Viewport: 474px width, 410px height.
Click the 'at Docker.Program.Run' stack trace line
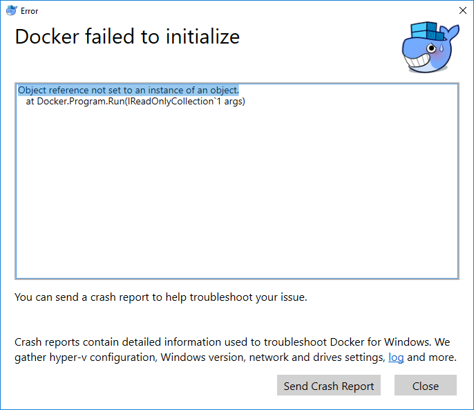click(135, 101)
